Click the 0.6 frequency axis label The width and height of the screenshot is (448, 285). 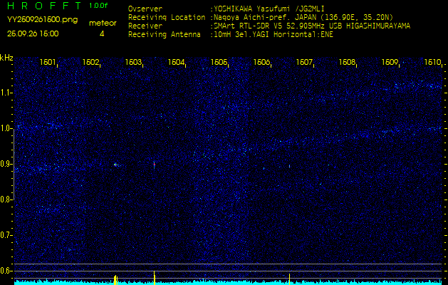(6, 271)
